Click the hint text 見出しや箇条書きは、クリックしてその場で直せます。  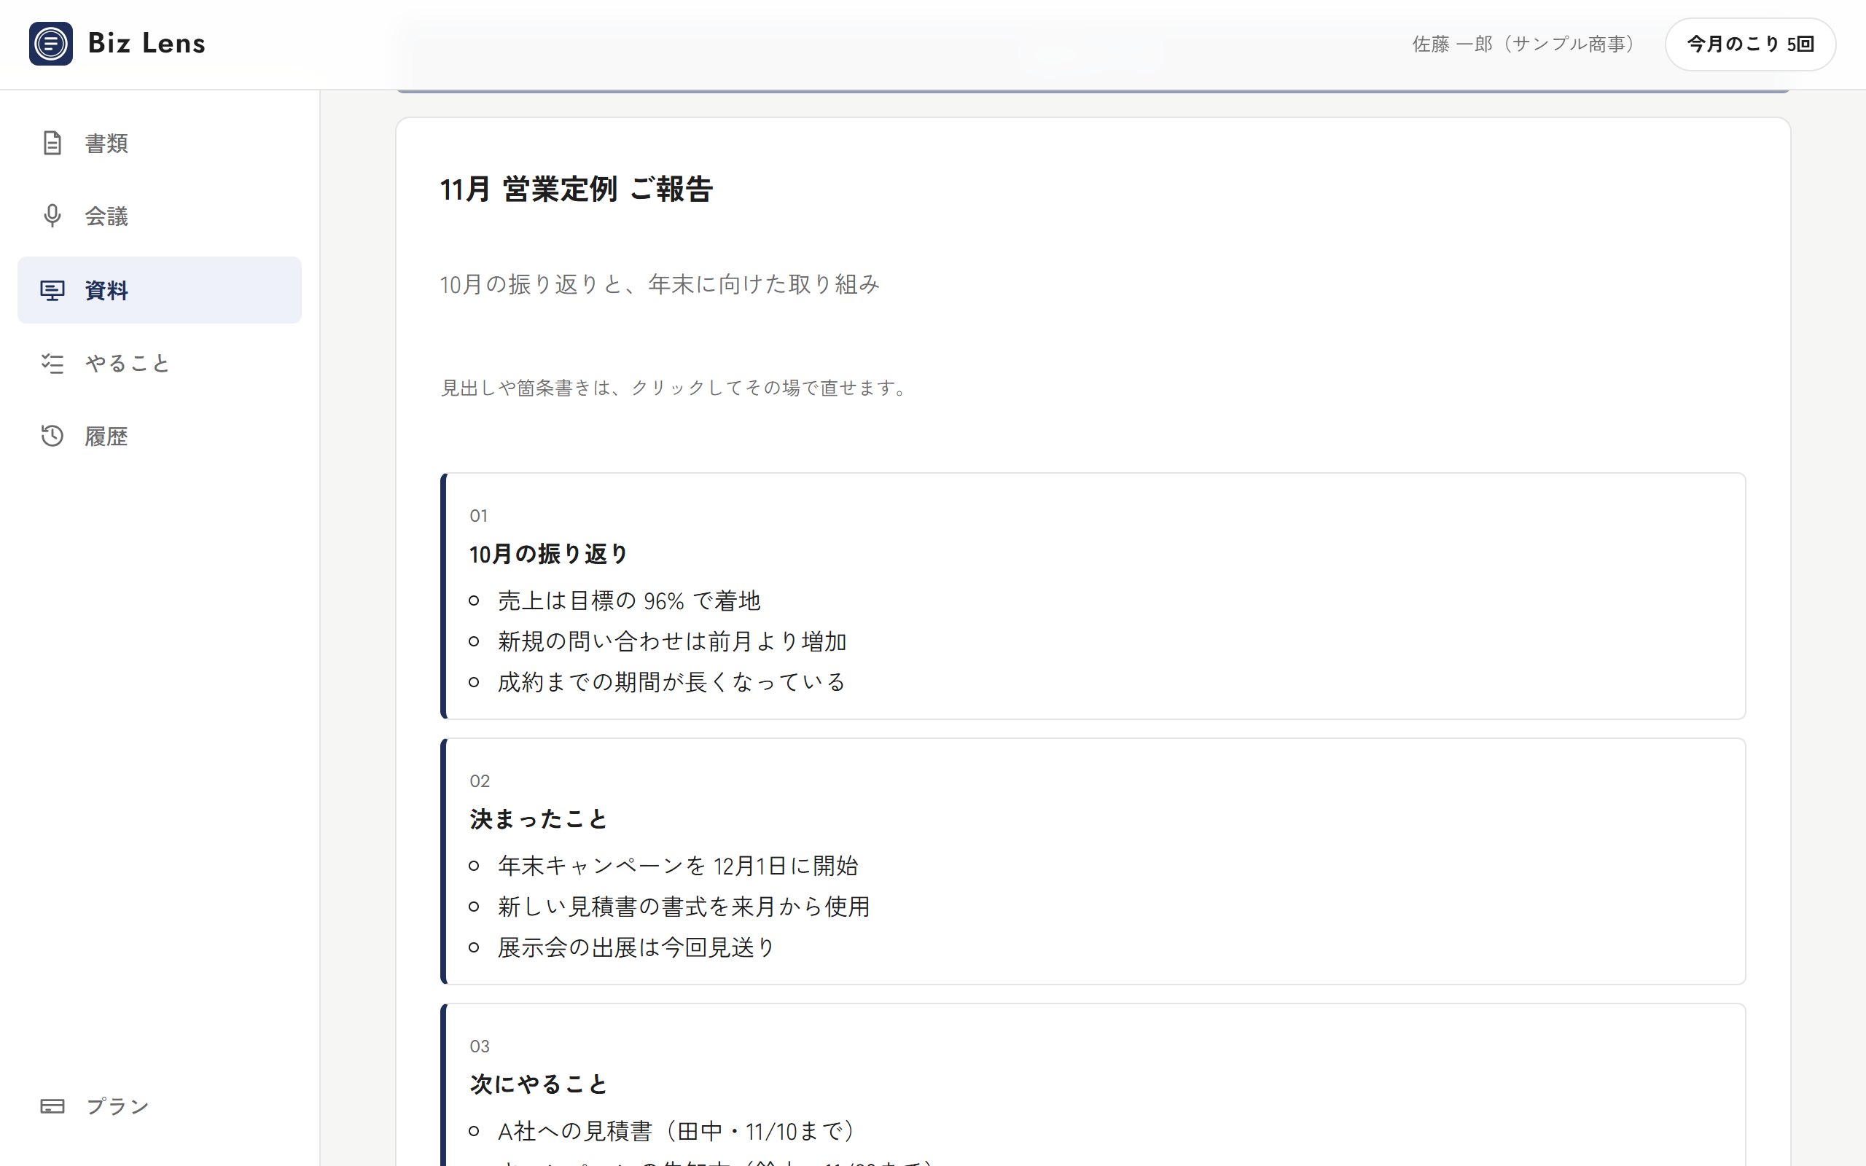click(676, 387)
